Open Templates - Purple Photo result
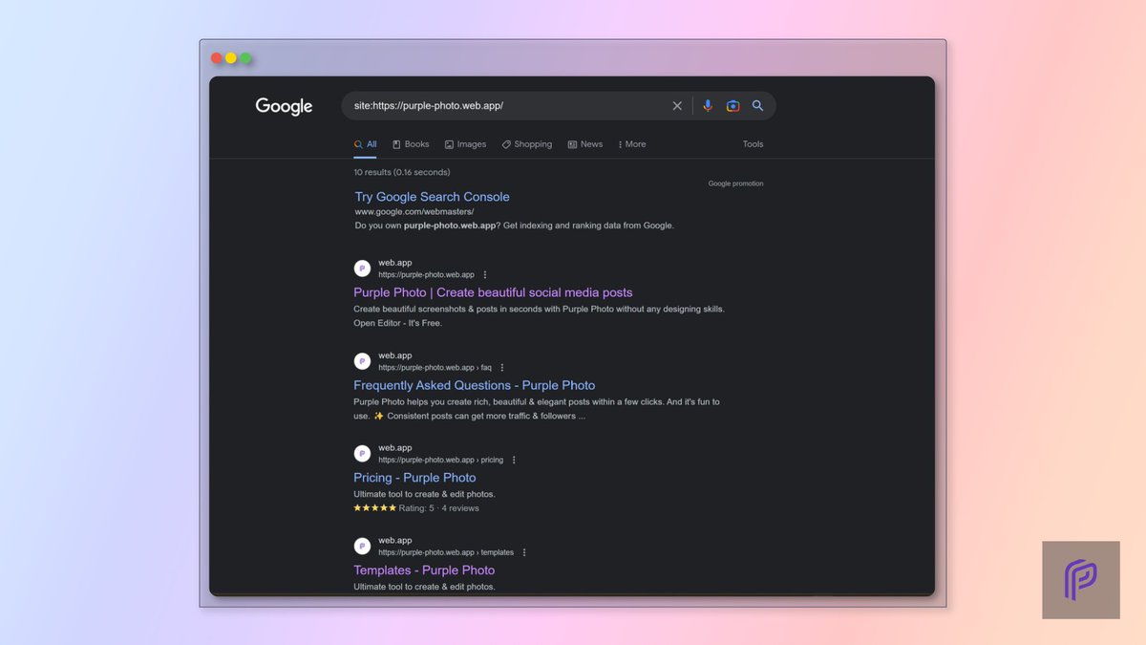1146x645 pixels. 424,570
